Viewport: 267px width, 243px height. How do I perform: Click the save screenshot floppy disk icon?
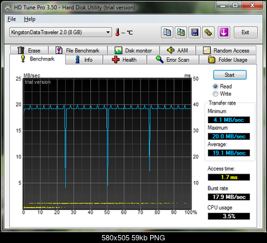coord(195,33)
